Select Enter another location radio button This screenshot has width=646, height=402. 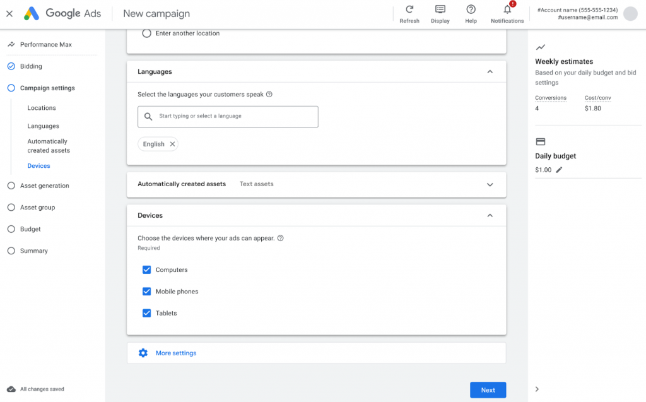tap(146, 33)
